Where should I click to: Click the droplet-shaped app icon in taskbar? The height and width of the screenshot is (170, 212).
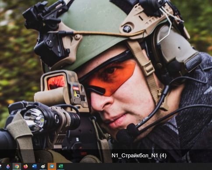click(8, 167)
